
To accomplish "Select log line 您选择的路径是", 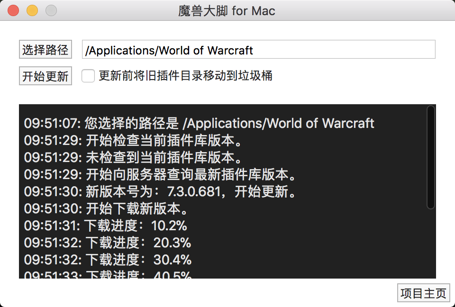I will (199, 123).
